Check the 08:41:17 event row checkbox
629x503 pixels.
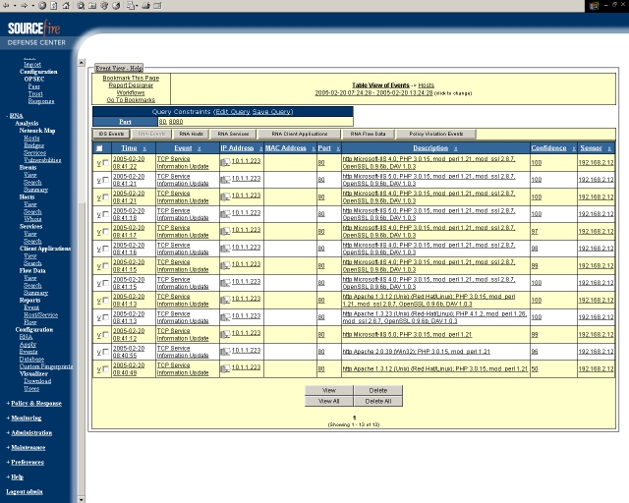coord(105,232)
